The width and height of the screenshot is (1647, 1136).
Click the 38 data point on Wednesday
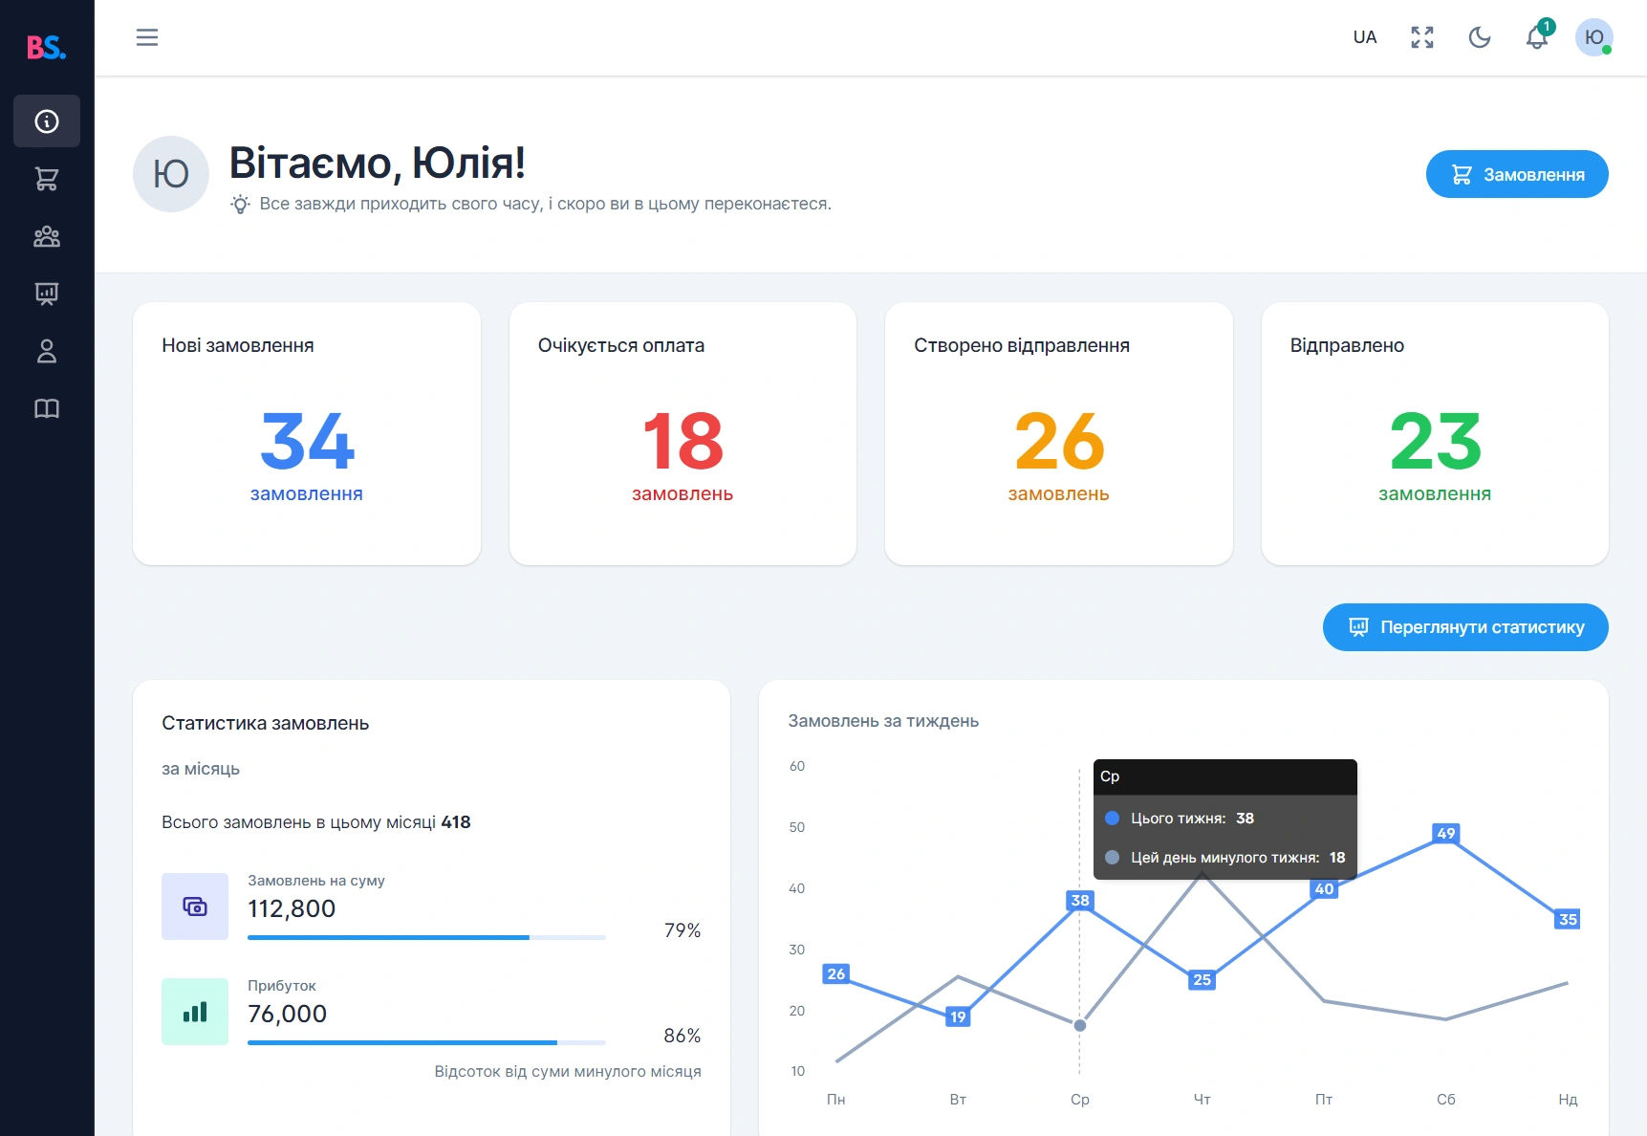(1080, 900)
